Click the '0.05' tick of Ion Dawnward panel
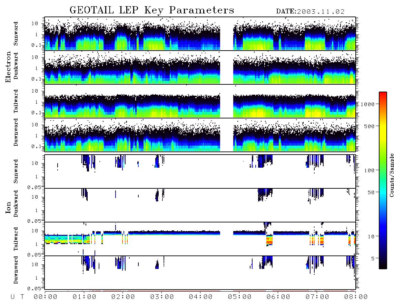Image resolution: width=394 pixels, height=303 pixels. (x=34, y=289)
